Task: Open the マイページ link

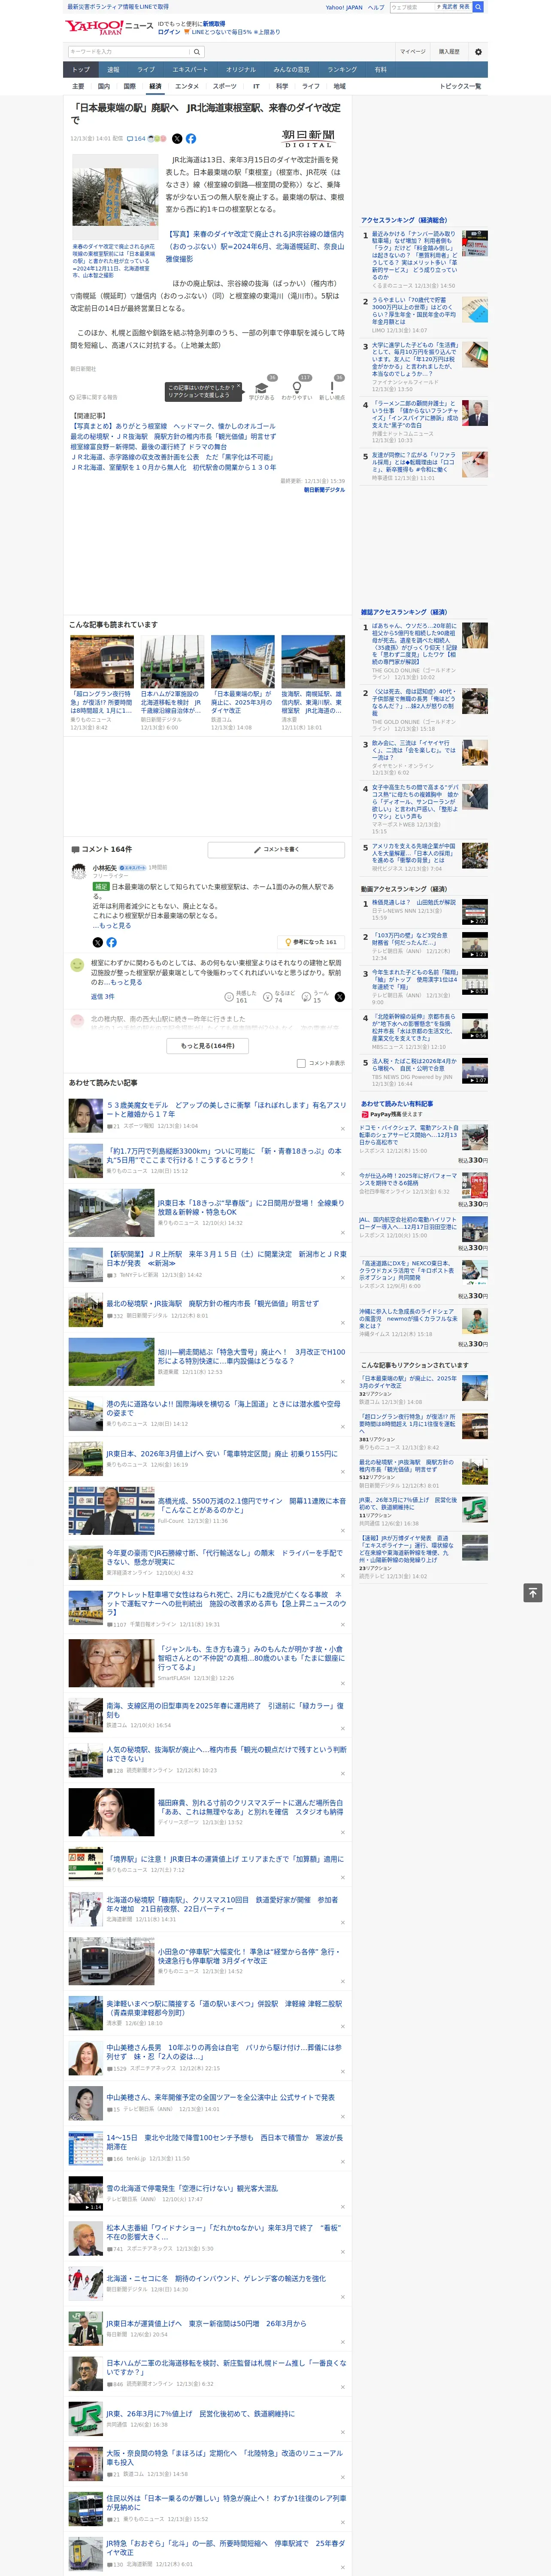Action: pos(412,52)
